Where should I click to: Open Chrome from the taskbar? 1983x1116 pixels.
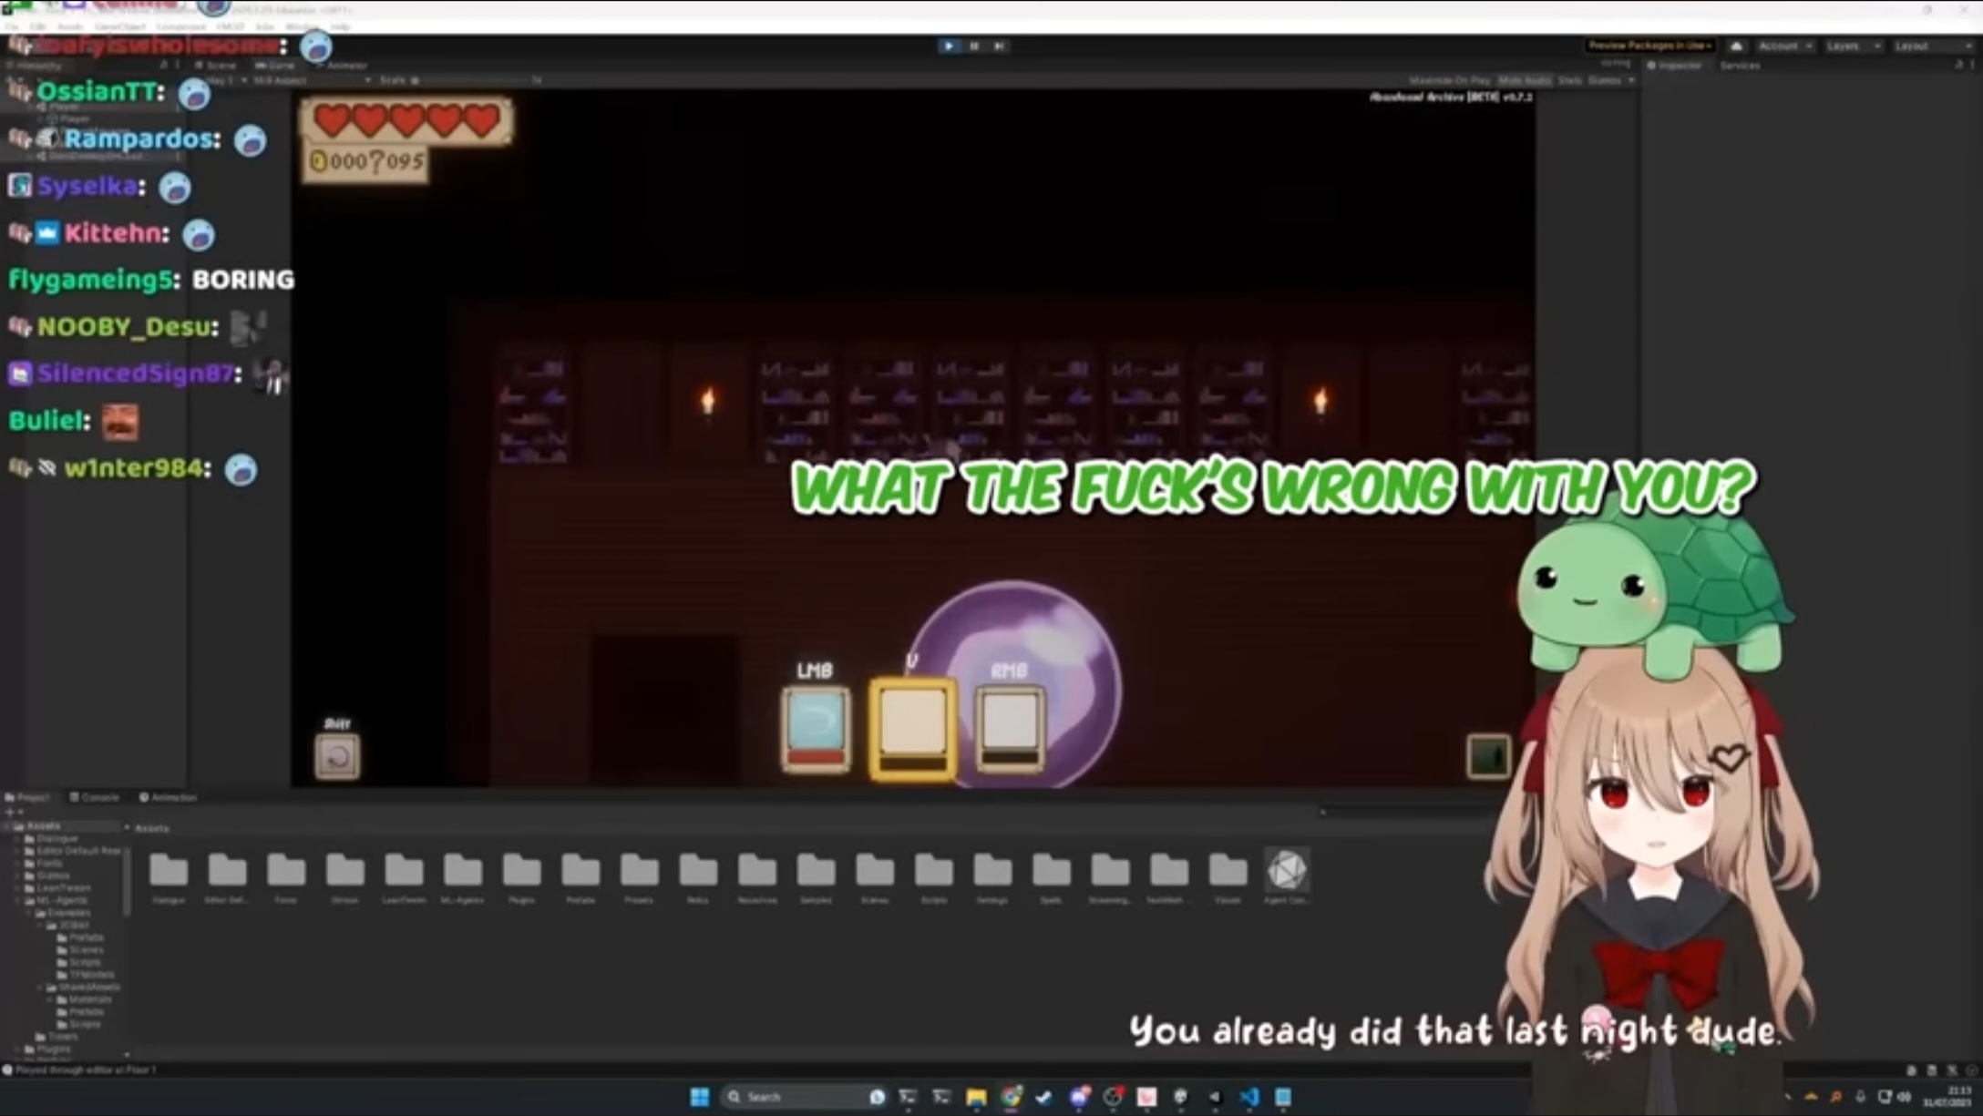coord(1011,1097)
